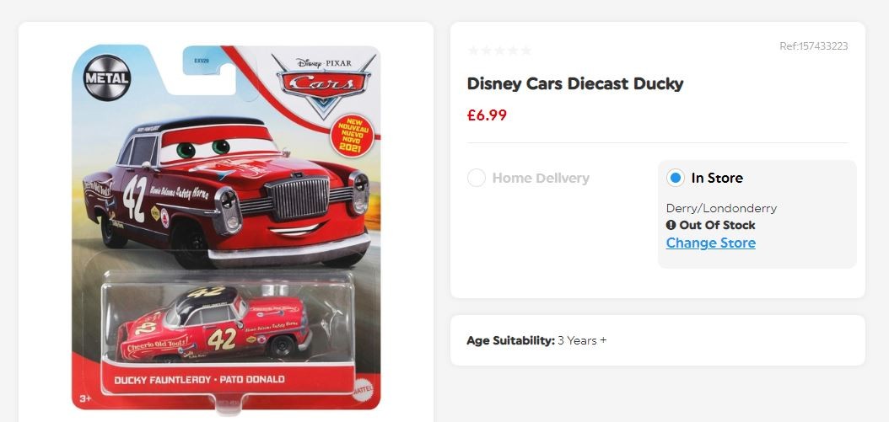Open the Change Store link
The width and height of the screenshot is (889, 422).
710,243
